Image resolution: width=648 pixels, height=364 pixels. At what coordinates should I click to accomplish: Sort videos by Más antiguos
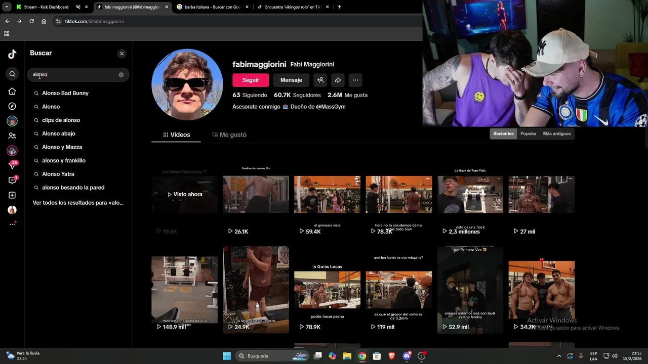[557, 134]
